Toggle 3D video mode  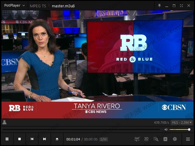click(146, 139)
